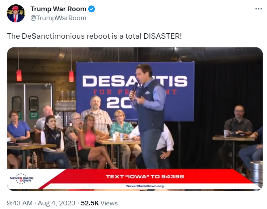Click the white coffee cup on right table
This screenshot has height=209, width=267.
coord(226,133)
